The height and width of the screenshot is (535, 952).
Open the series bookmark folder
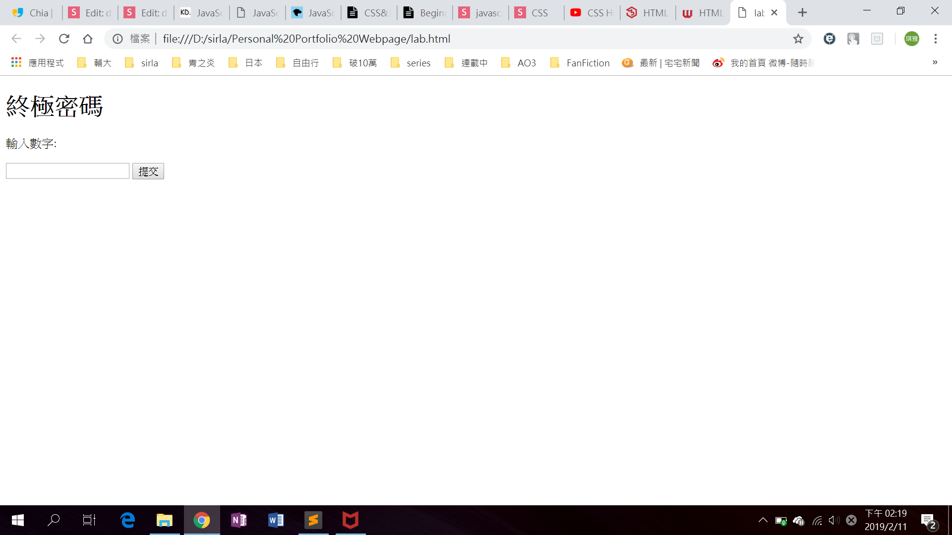click(411, 63)
